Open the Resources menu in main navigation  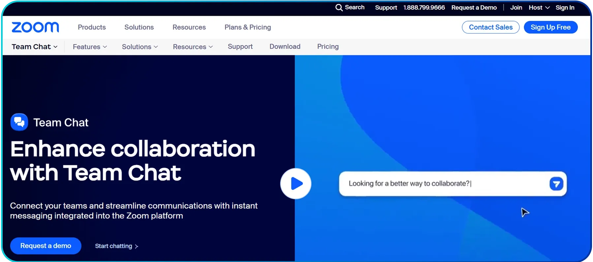189,27
